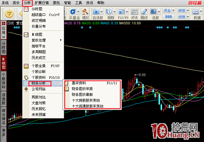
Task: Click the 周期 clock icon
Action: pyautogui.click(x=109, y=12)
